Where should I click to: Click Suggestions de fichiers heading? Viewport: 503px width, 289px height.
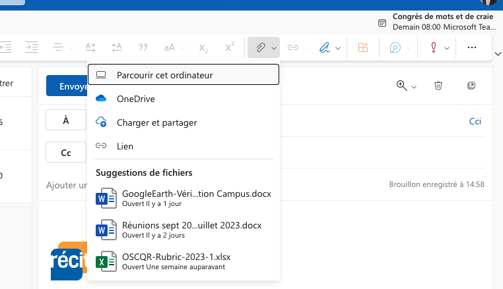point(144,173)
